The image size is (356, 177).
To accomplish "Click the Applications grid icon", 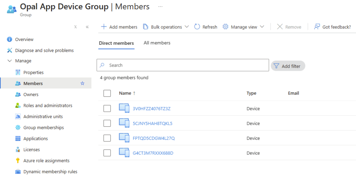I will [18, 138].
